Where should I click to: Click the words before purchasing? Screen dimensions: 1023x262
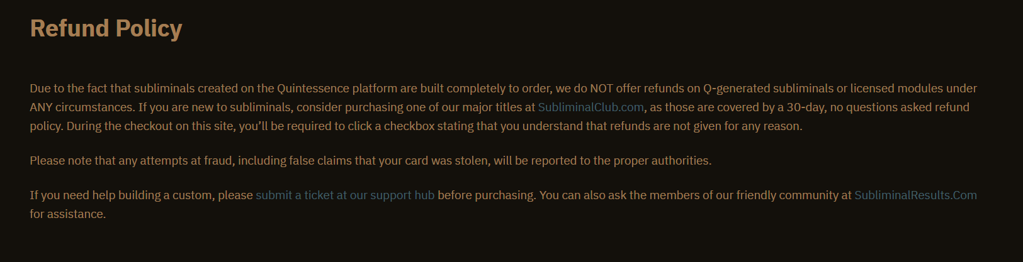(487, 195)
